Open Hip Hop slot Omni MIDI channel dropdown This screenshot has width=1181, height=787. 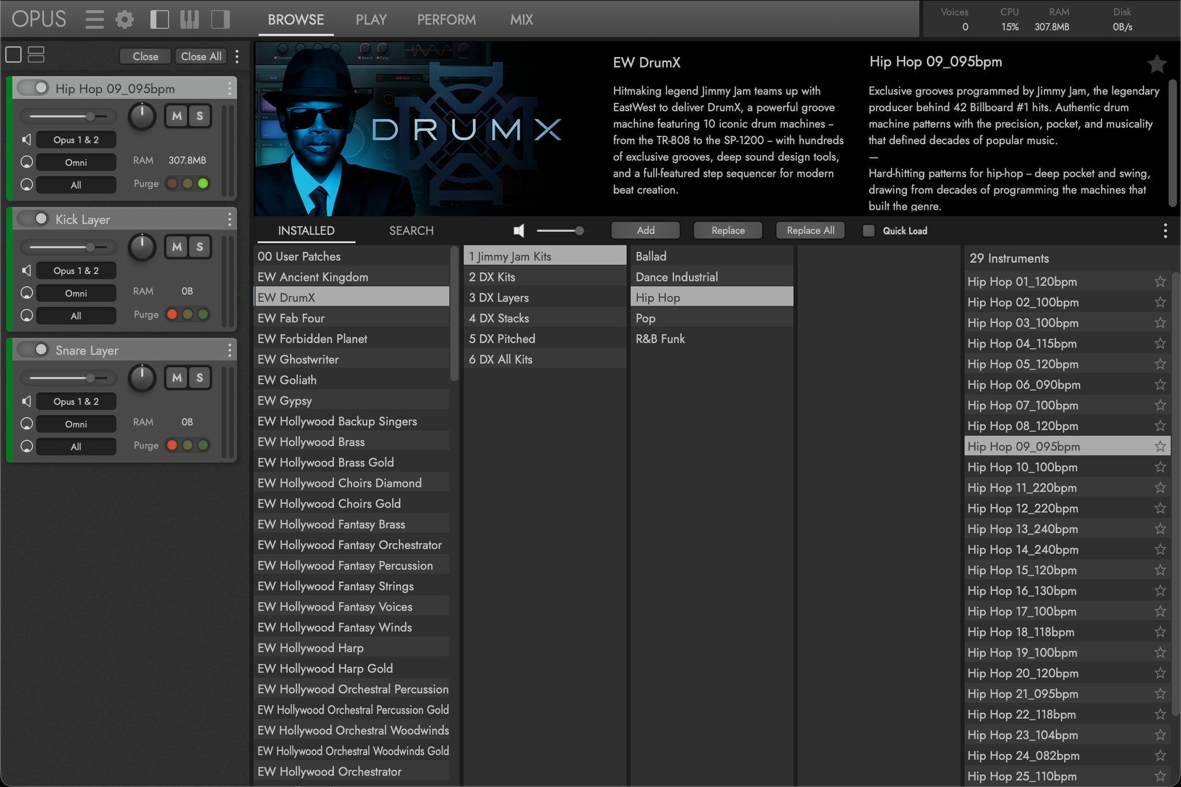tap(76, 162)
